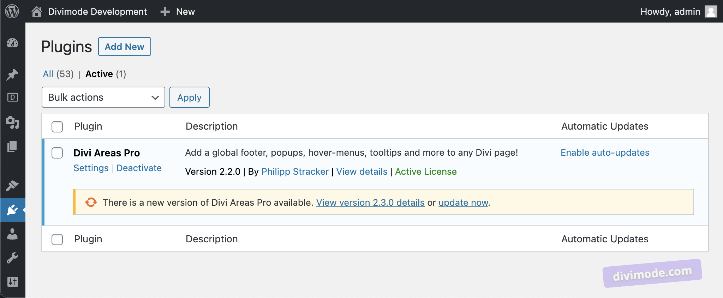This screenshot has height=298, width=723.
Task: Open the Divi sidebar icon
Action: point(13,97)
